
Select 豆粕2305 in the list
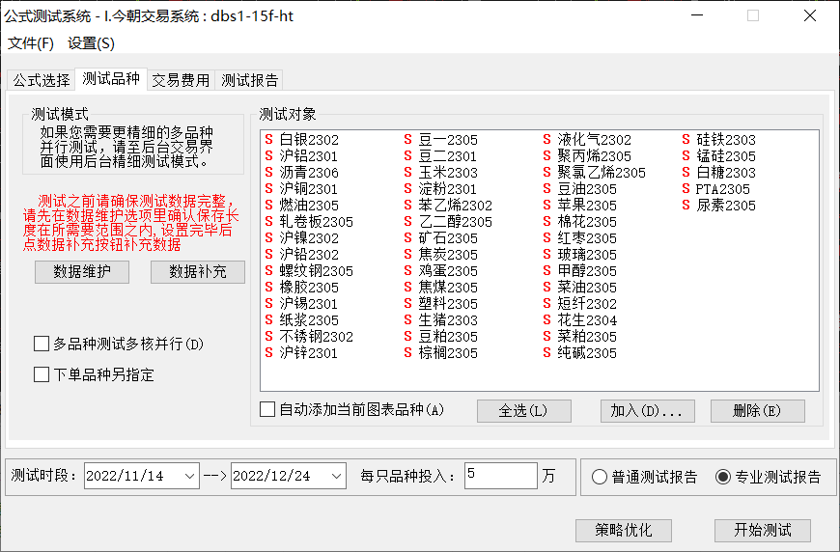coord(448,337)
